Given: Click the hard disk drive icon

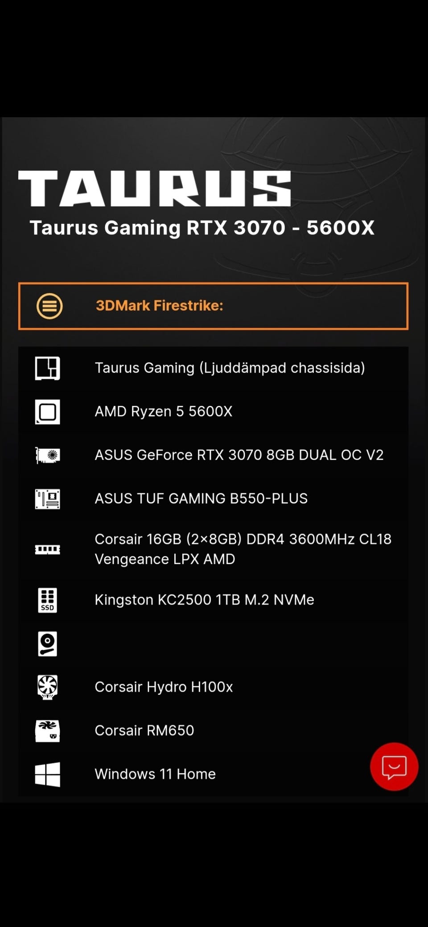Looking at the screenshot, I should (x=47, y=644).
